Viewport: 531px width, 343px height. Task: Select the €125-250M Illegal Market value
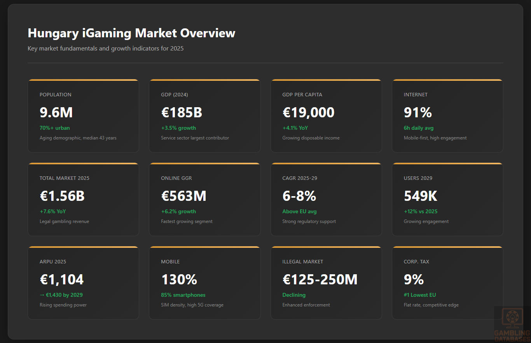320,279
